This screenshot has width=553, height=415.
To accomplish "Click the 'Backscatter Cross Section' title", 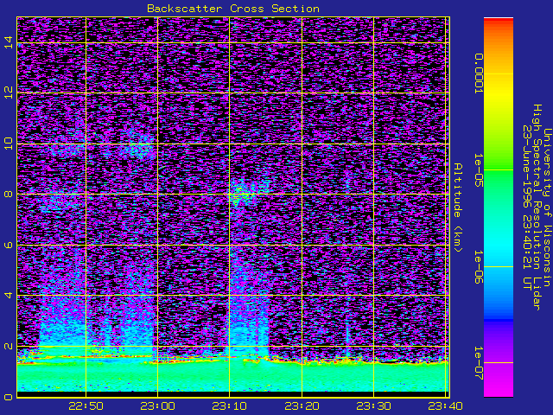I will click(233, 9).
